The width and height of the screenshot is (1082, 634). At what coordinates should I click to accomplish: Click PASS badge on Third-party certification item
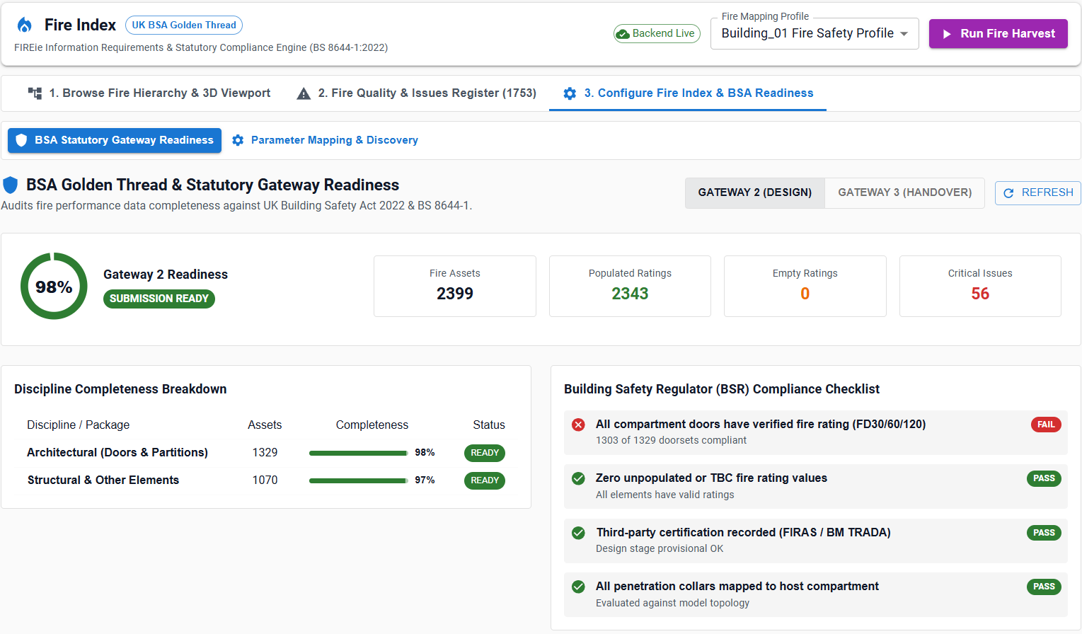click(x=1044, y=533)
